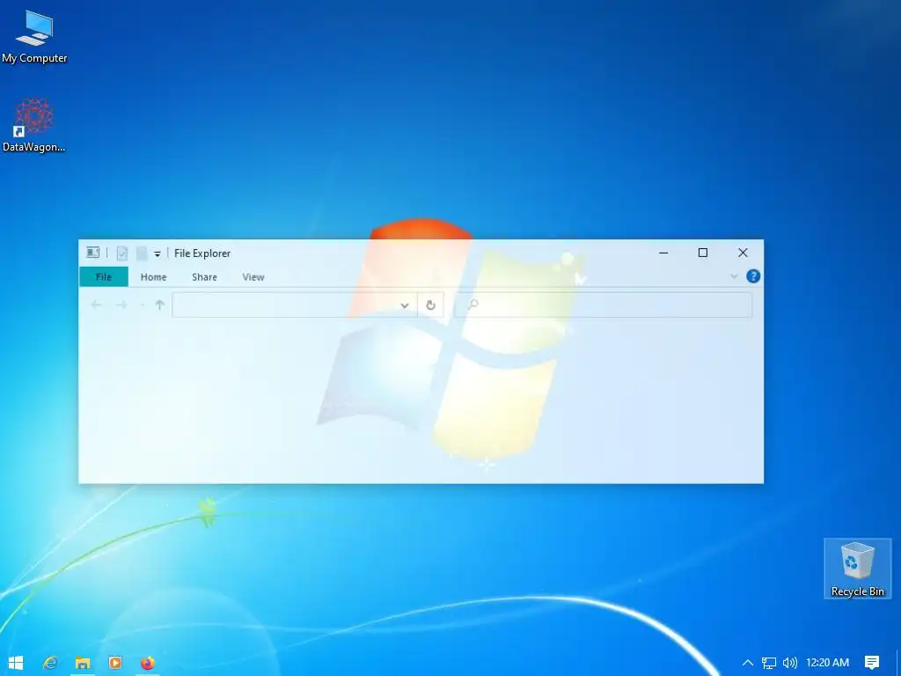Screen dimensions: 901x676
Task: Open File Explorer help
Action: click(753, 276)
